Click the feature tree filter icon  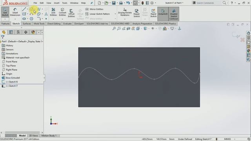pyautogui.click(x=3, y=37)
